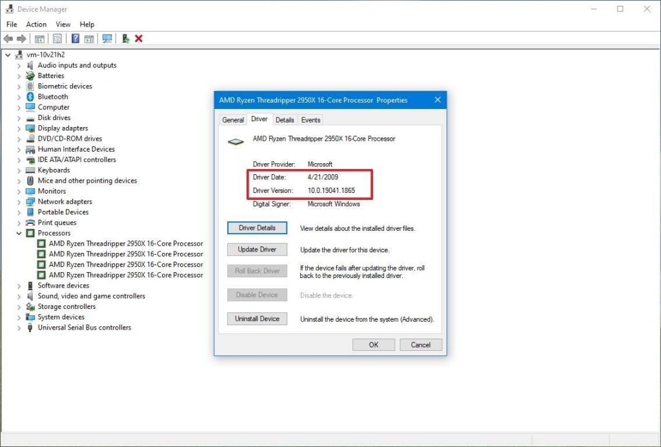Switch to the Details tab
This screenshot has width=661, height=447.
coord(285,119)
